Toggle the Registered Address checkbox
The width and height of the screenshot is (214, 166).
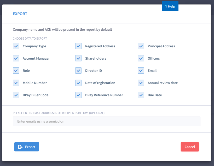(x=78, y=46)
